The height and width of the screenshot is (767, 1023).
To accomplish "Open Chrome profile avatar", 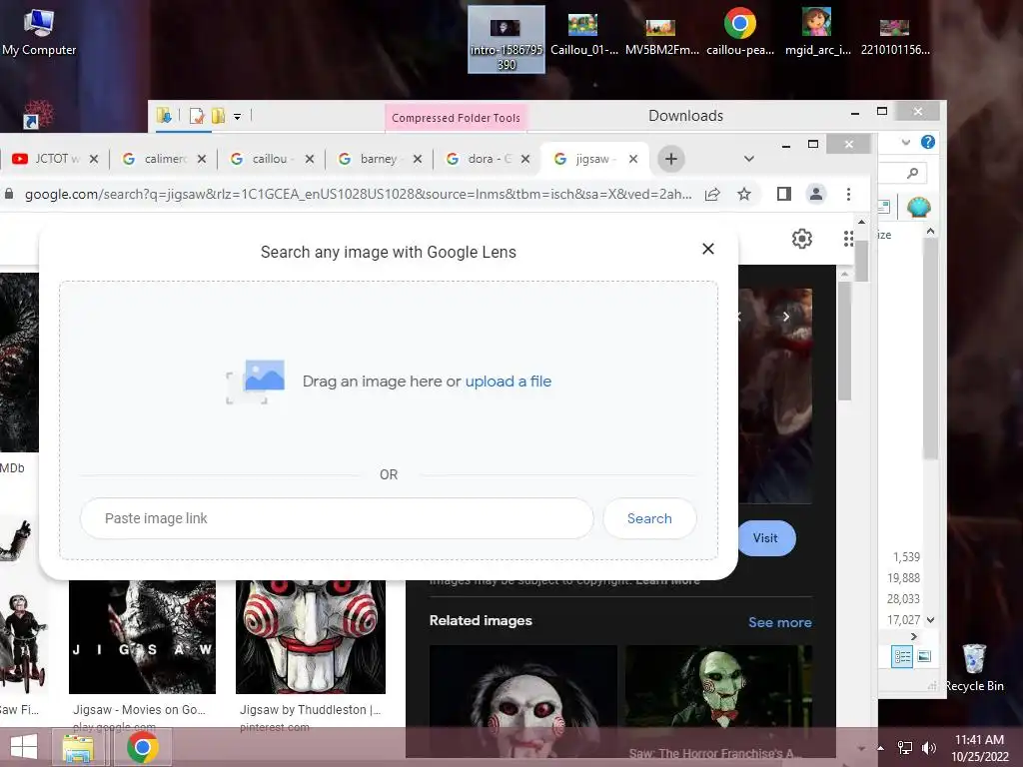I will [815, 194].
